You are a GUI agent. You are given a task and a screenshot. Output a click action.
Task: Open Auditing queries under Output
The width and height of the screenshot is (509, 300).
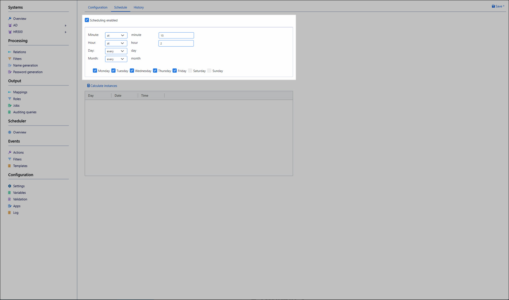click(25, 112)
